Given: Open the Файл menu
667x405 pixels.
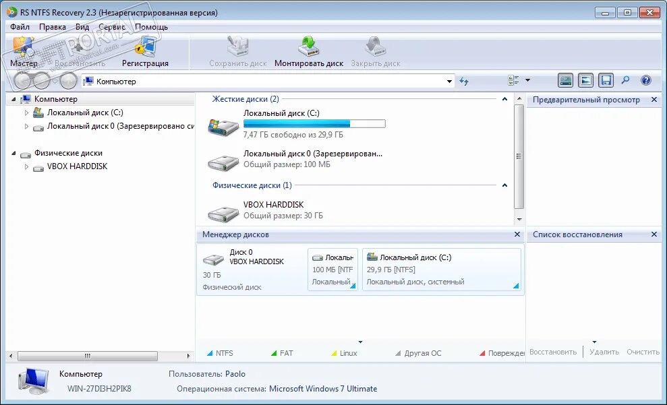Looking at the screenshot, I should (x=20, y=27).
